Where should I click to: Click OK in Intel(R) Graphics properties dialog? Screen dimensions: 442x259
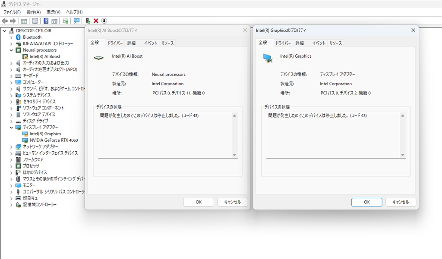coord(367,202)
